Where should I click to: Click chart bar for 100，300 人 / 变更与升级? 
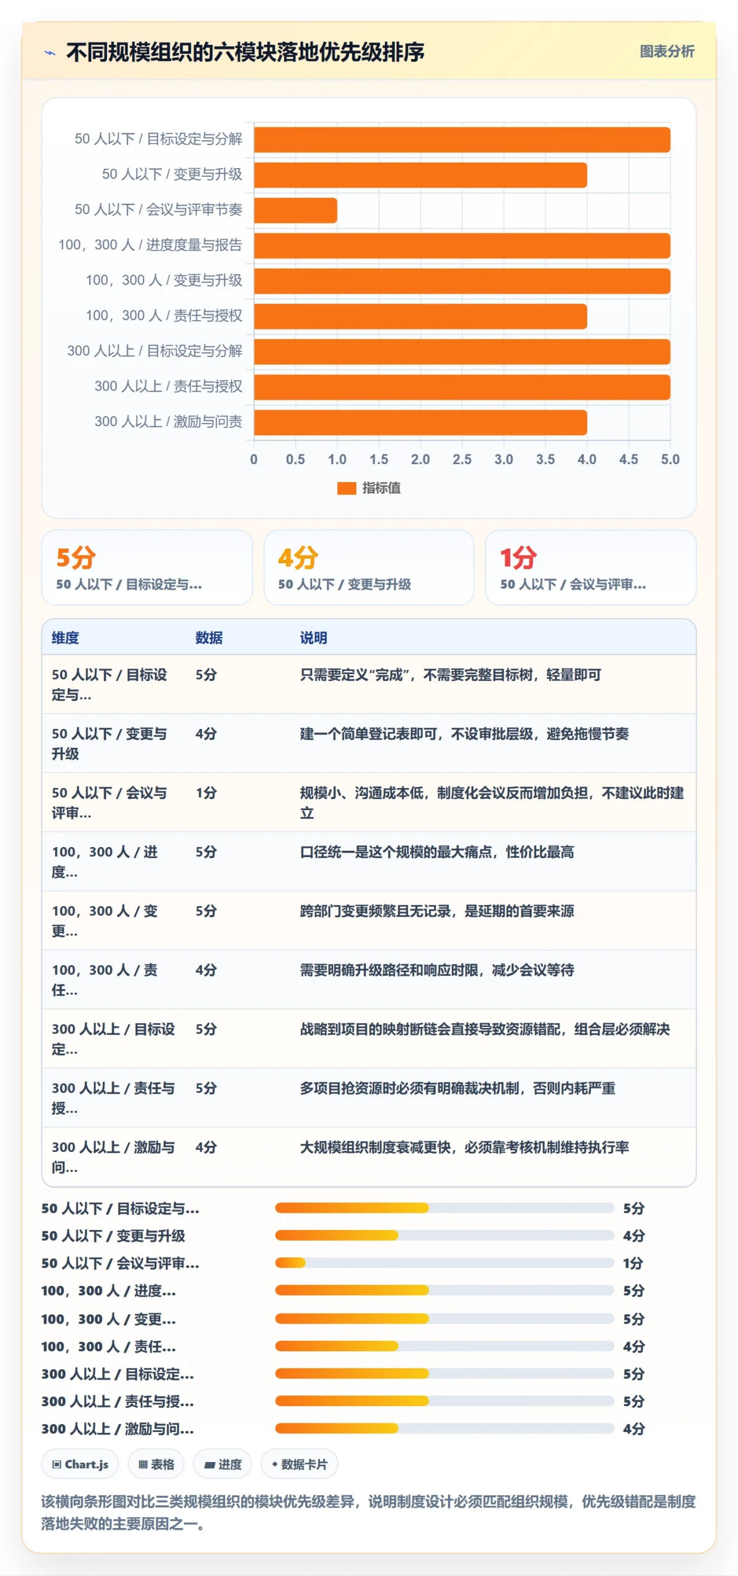coord(462,281)
